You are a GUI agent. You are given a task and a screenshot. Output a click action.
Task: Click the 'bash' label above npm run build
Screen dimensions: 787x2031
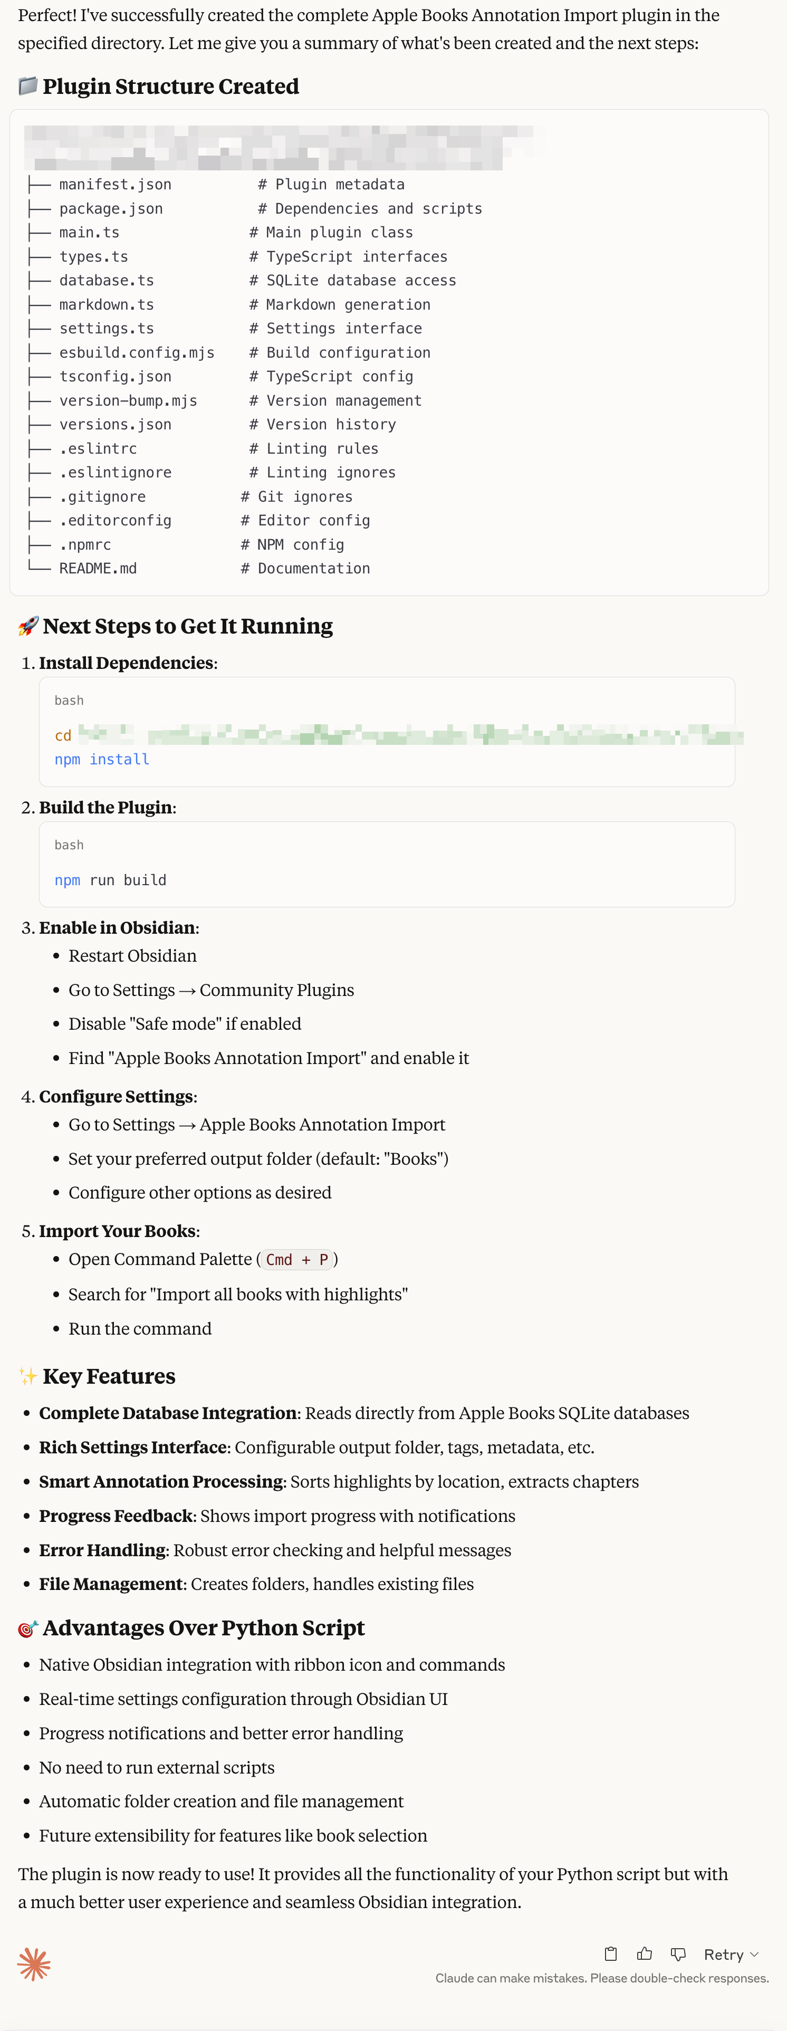tap(69, 845)
